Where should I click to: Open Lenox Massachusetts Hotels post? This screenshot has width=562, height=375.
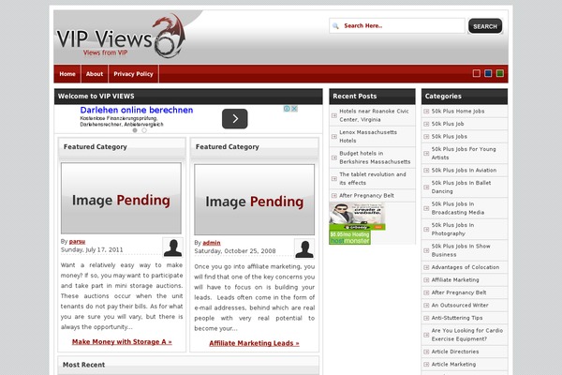pos(368,136)
